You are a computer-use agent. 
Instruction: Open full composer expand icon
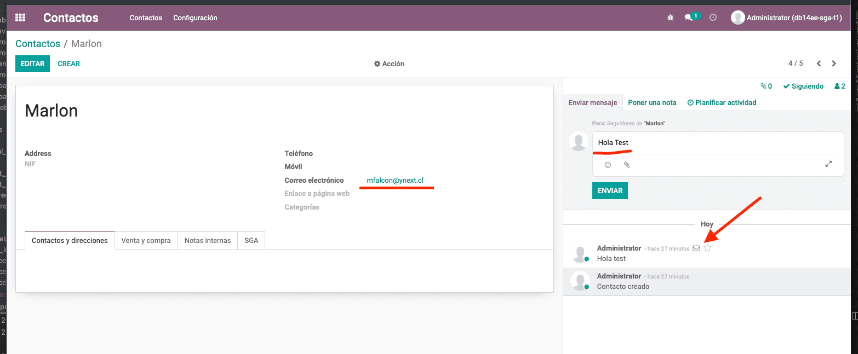[x=828, y=164]
